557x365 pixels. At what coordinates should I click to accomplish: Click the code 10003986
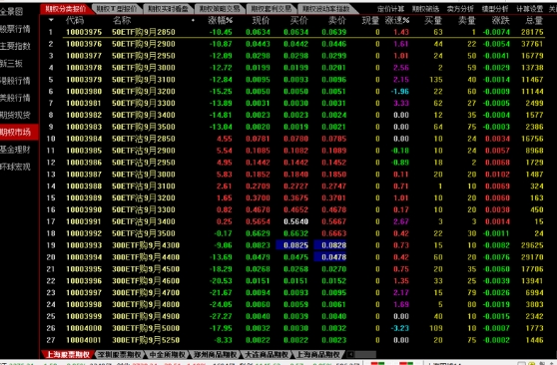(84, 163)
